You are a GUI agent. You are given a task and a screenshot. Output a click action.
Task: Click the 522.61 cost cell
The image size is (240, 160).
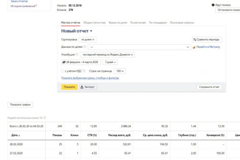127,144
